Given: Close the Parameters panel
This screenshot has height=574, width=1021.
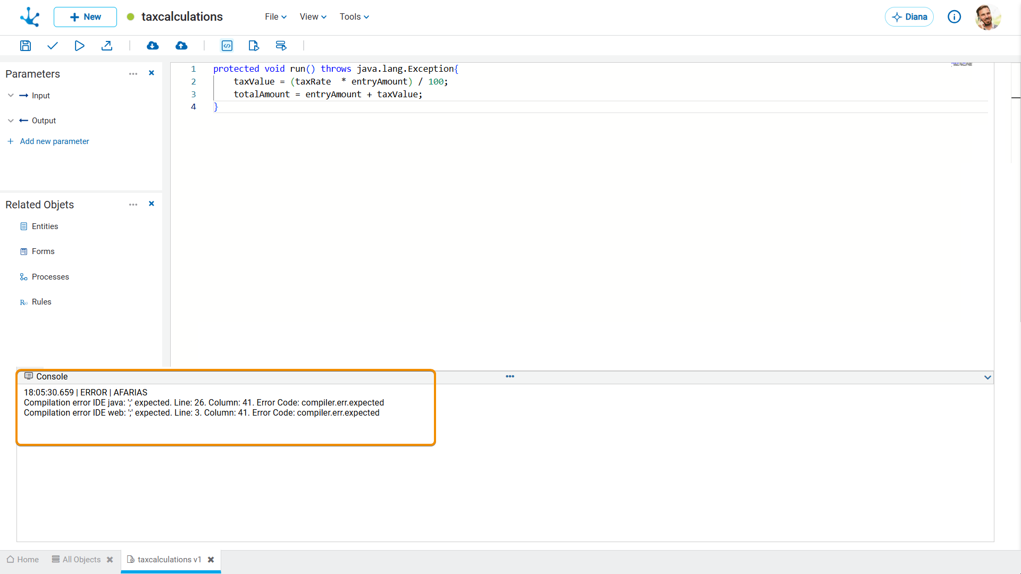Looking at the screenshot, I should click(152, 73).
